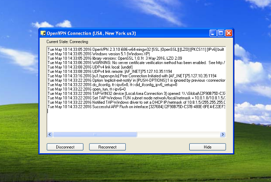Click the 'library versions: OpenSSL 1.0.1t' log line

tap(115, 58)
